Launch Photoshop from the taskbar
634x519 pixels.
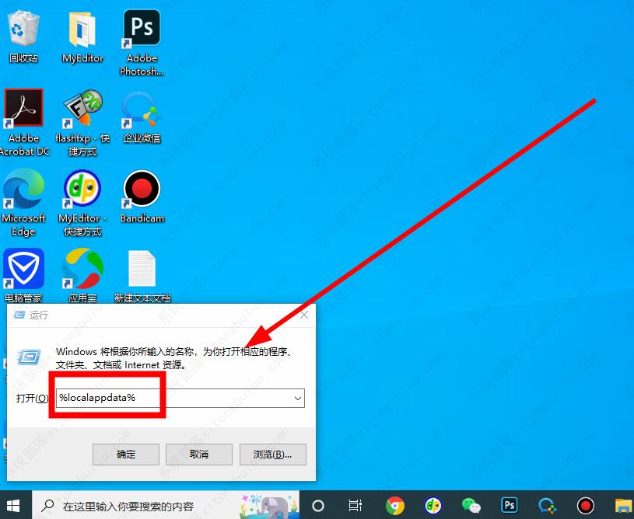(509, 504)
